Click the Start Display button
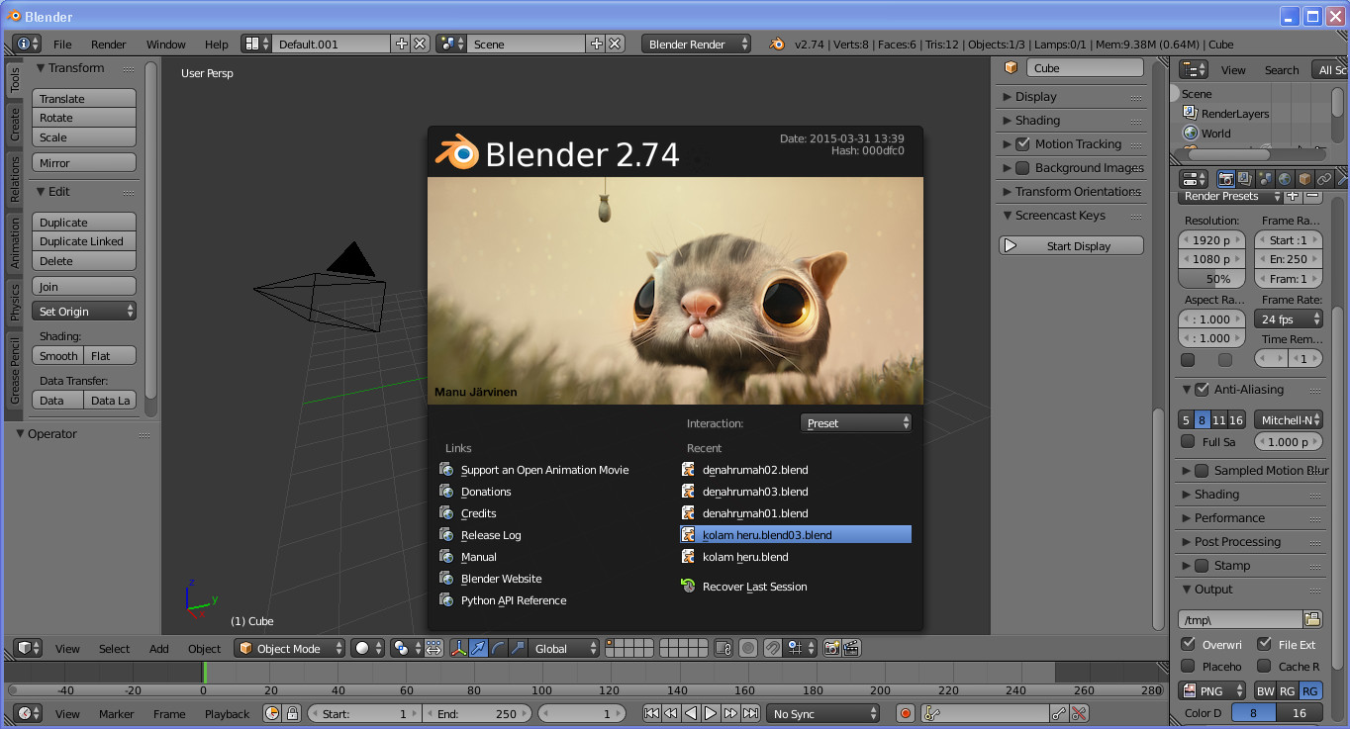1350x729 pixels. coord(1072,246)
